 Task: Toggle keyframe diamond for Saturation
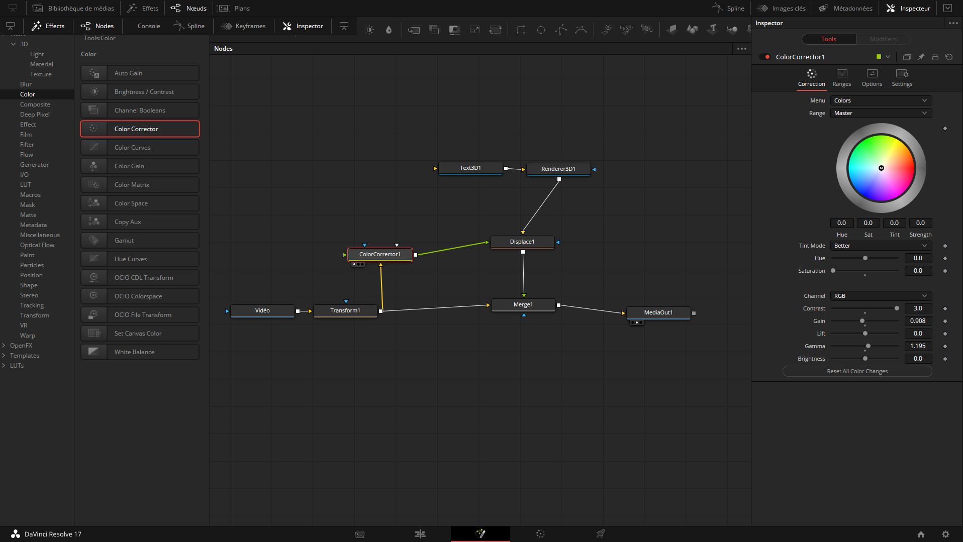point(945,271)
